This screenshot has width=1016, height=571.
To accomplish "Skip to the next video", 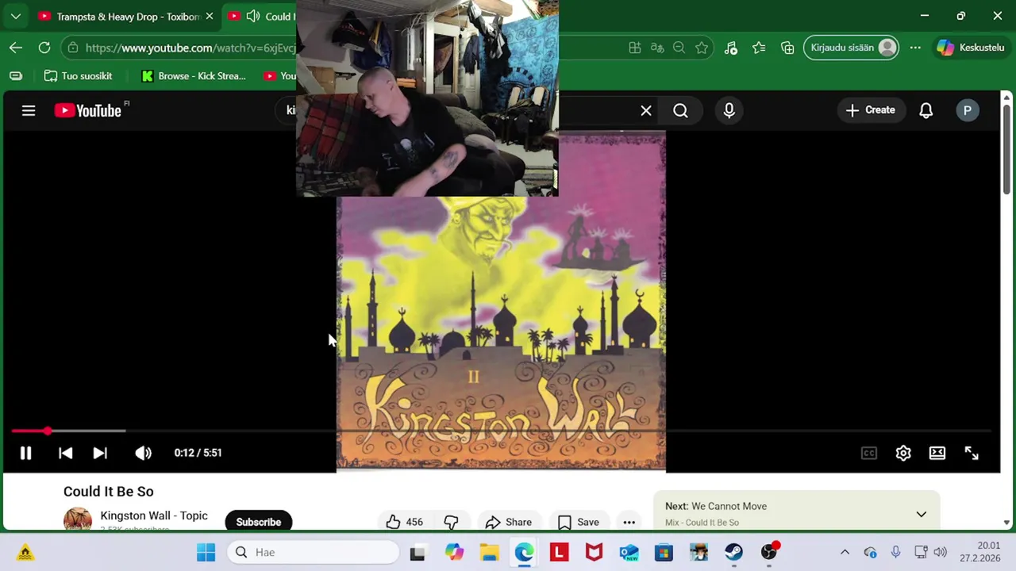I will click(x=100, y=453).
